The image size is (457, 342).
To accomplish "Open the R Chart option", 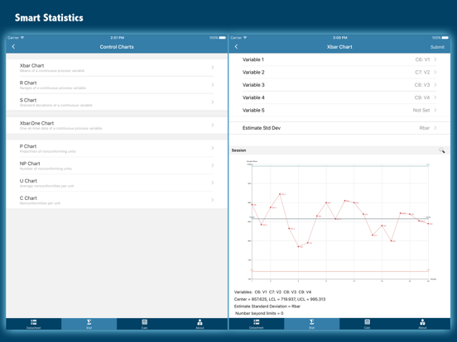I will (117, 85).
